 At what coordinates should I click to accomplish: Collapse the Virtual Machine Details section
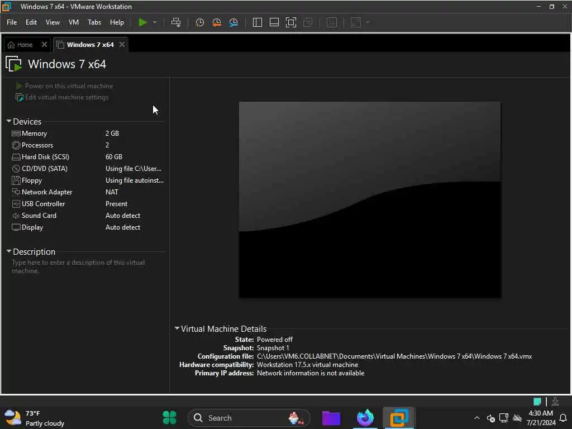pos(177,328)
